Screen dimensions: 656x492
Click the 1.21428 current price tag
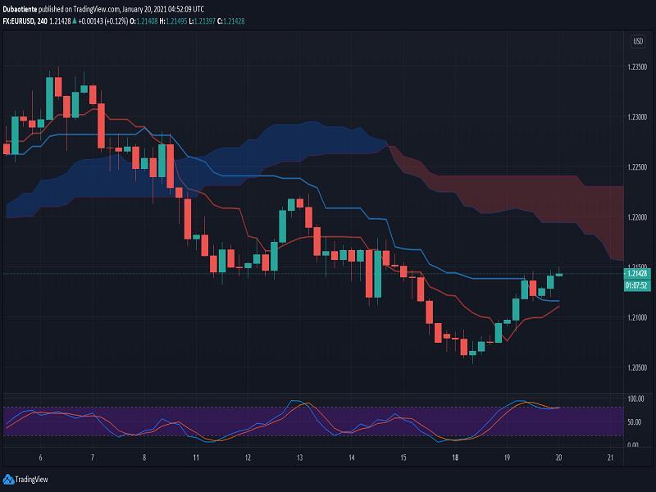tap(637, 274)
